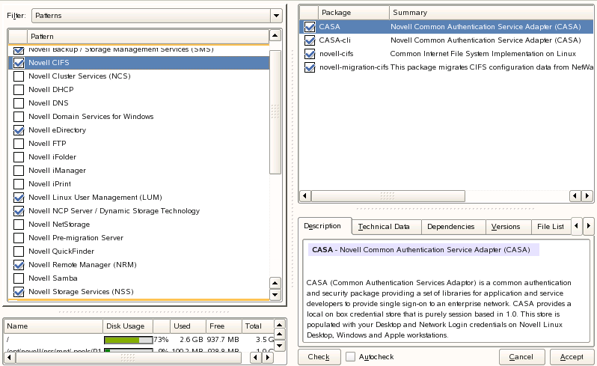The width and height of the screenshot is (597, 366).
Task: Click the Cancel button
Action: tap(521, 357)
